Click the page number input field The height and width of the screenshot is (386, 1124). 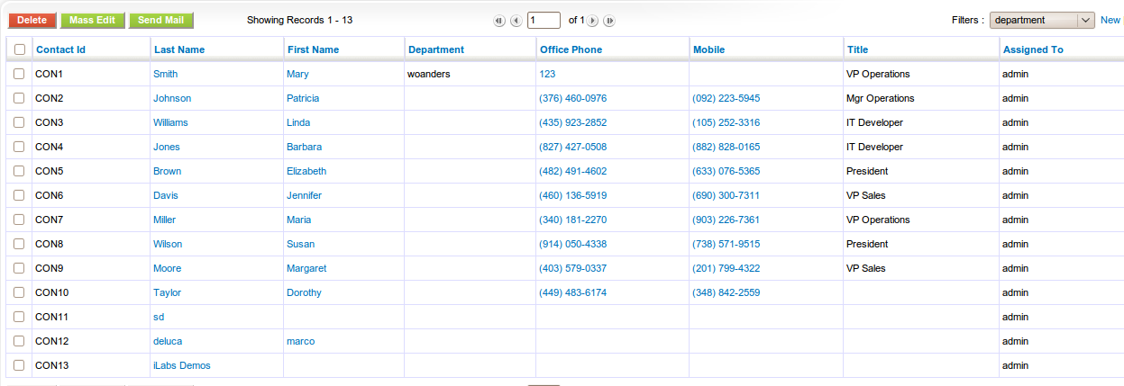[x=544, y=20]
